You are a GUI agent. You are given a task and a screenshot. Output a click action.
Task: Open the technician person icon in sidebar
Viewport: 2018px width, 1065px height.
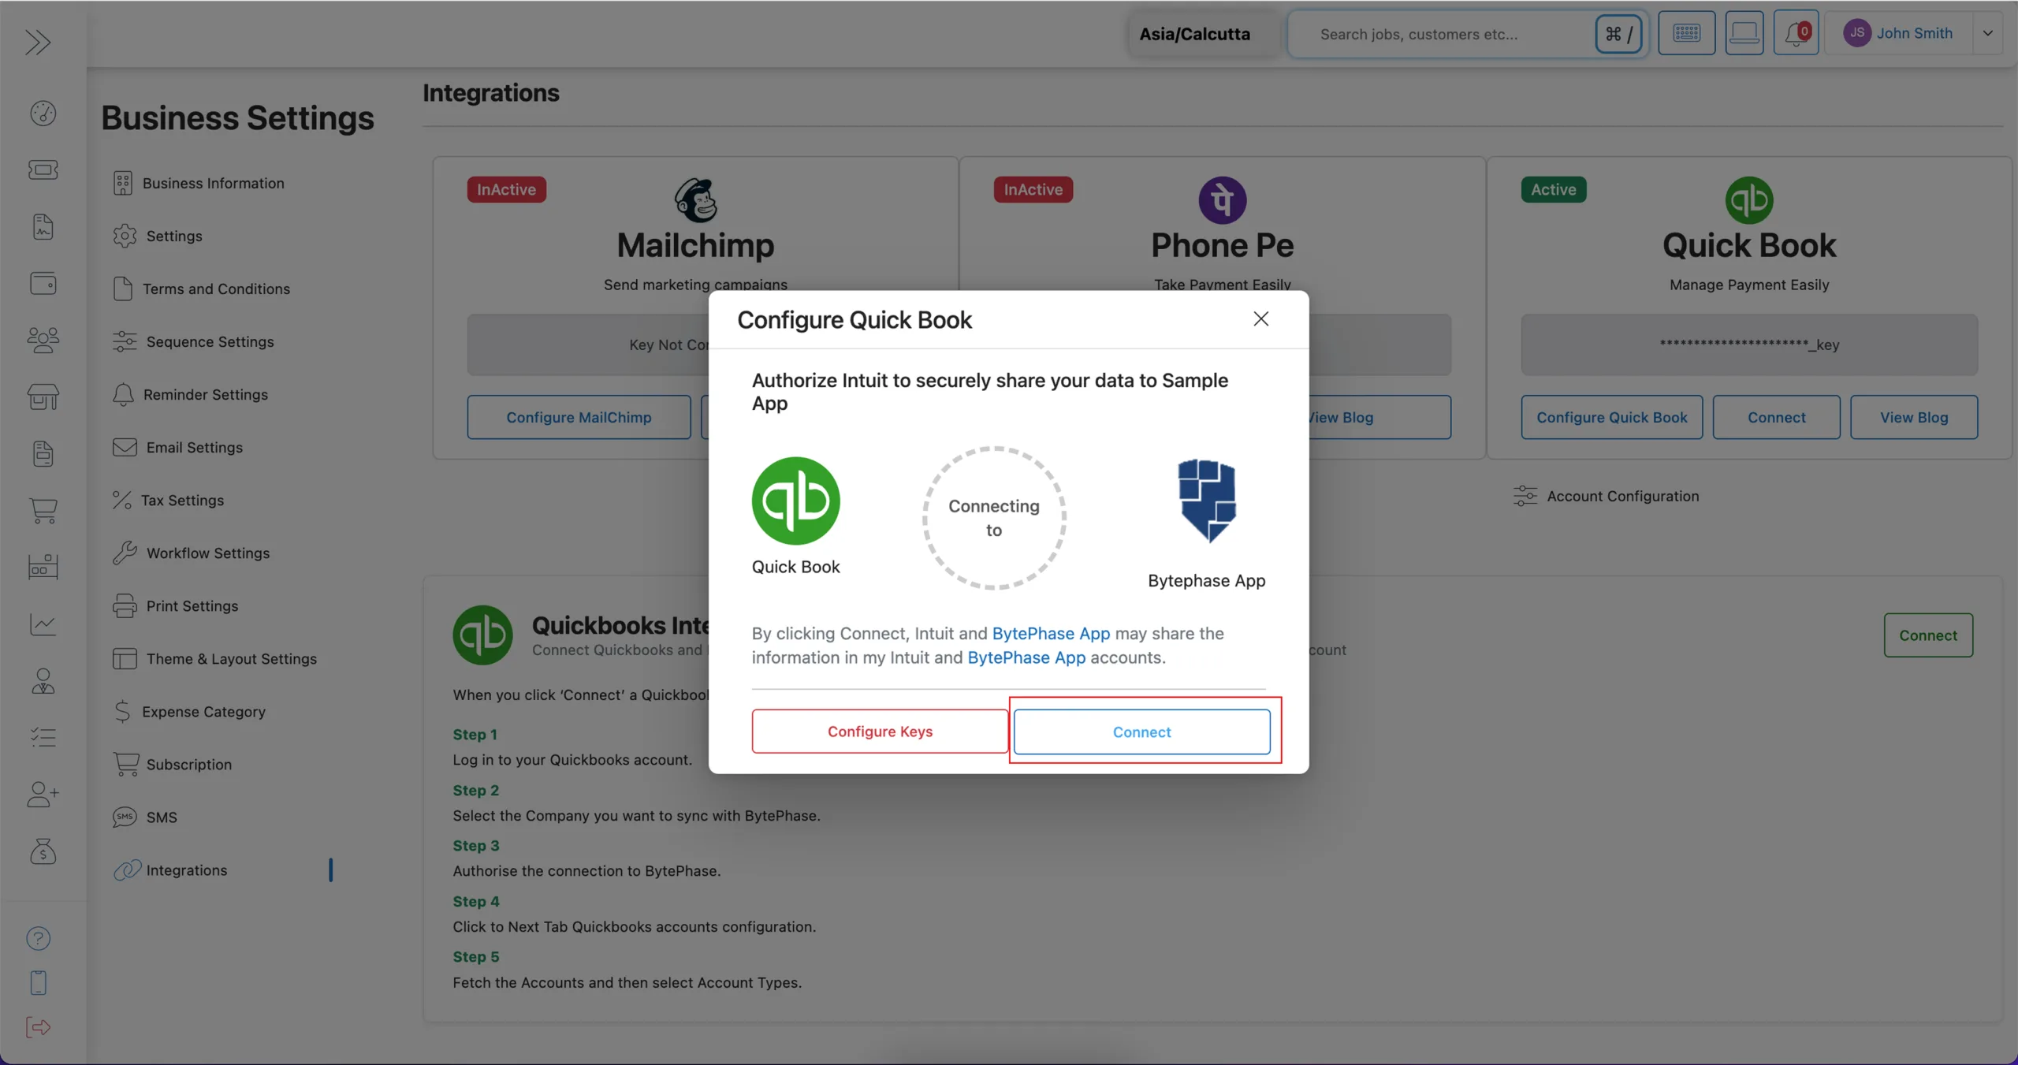point(43,681)
